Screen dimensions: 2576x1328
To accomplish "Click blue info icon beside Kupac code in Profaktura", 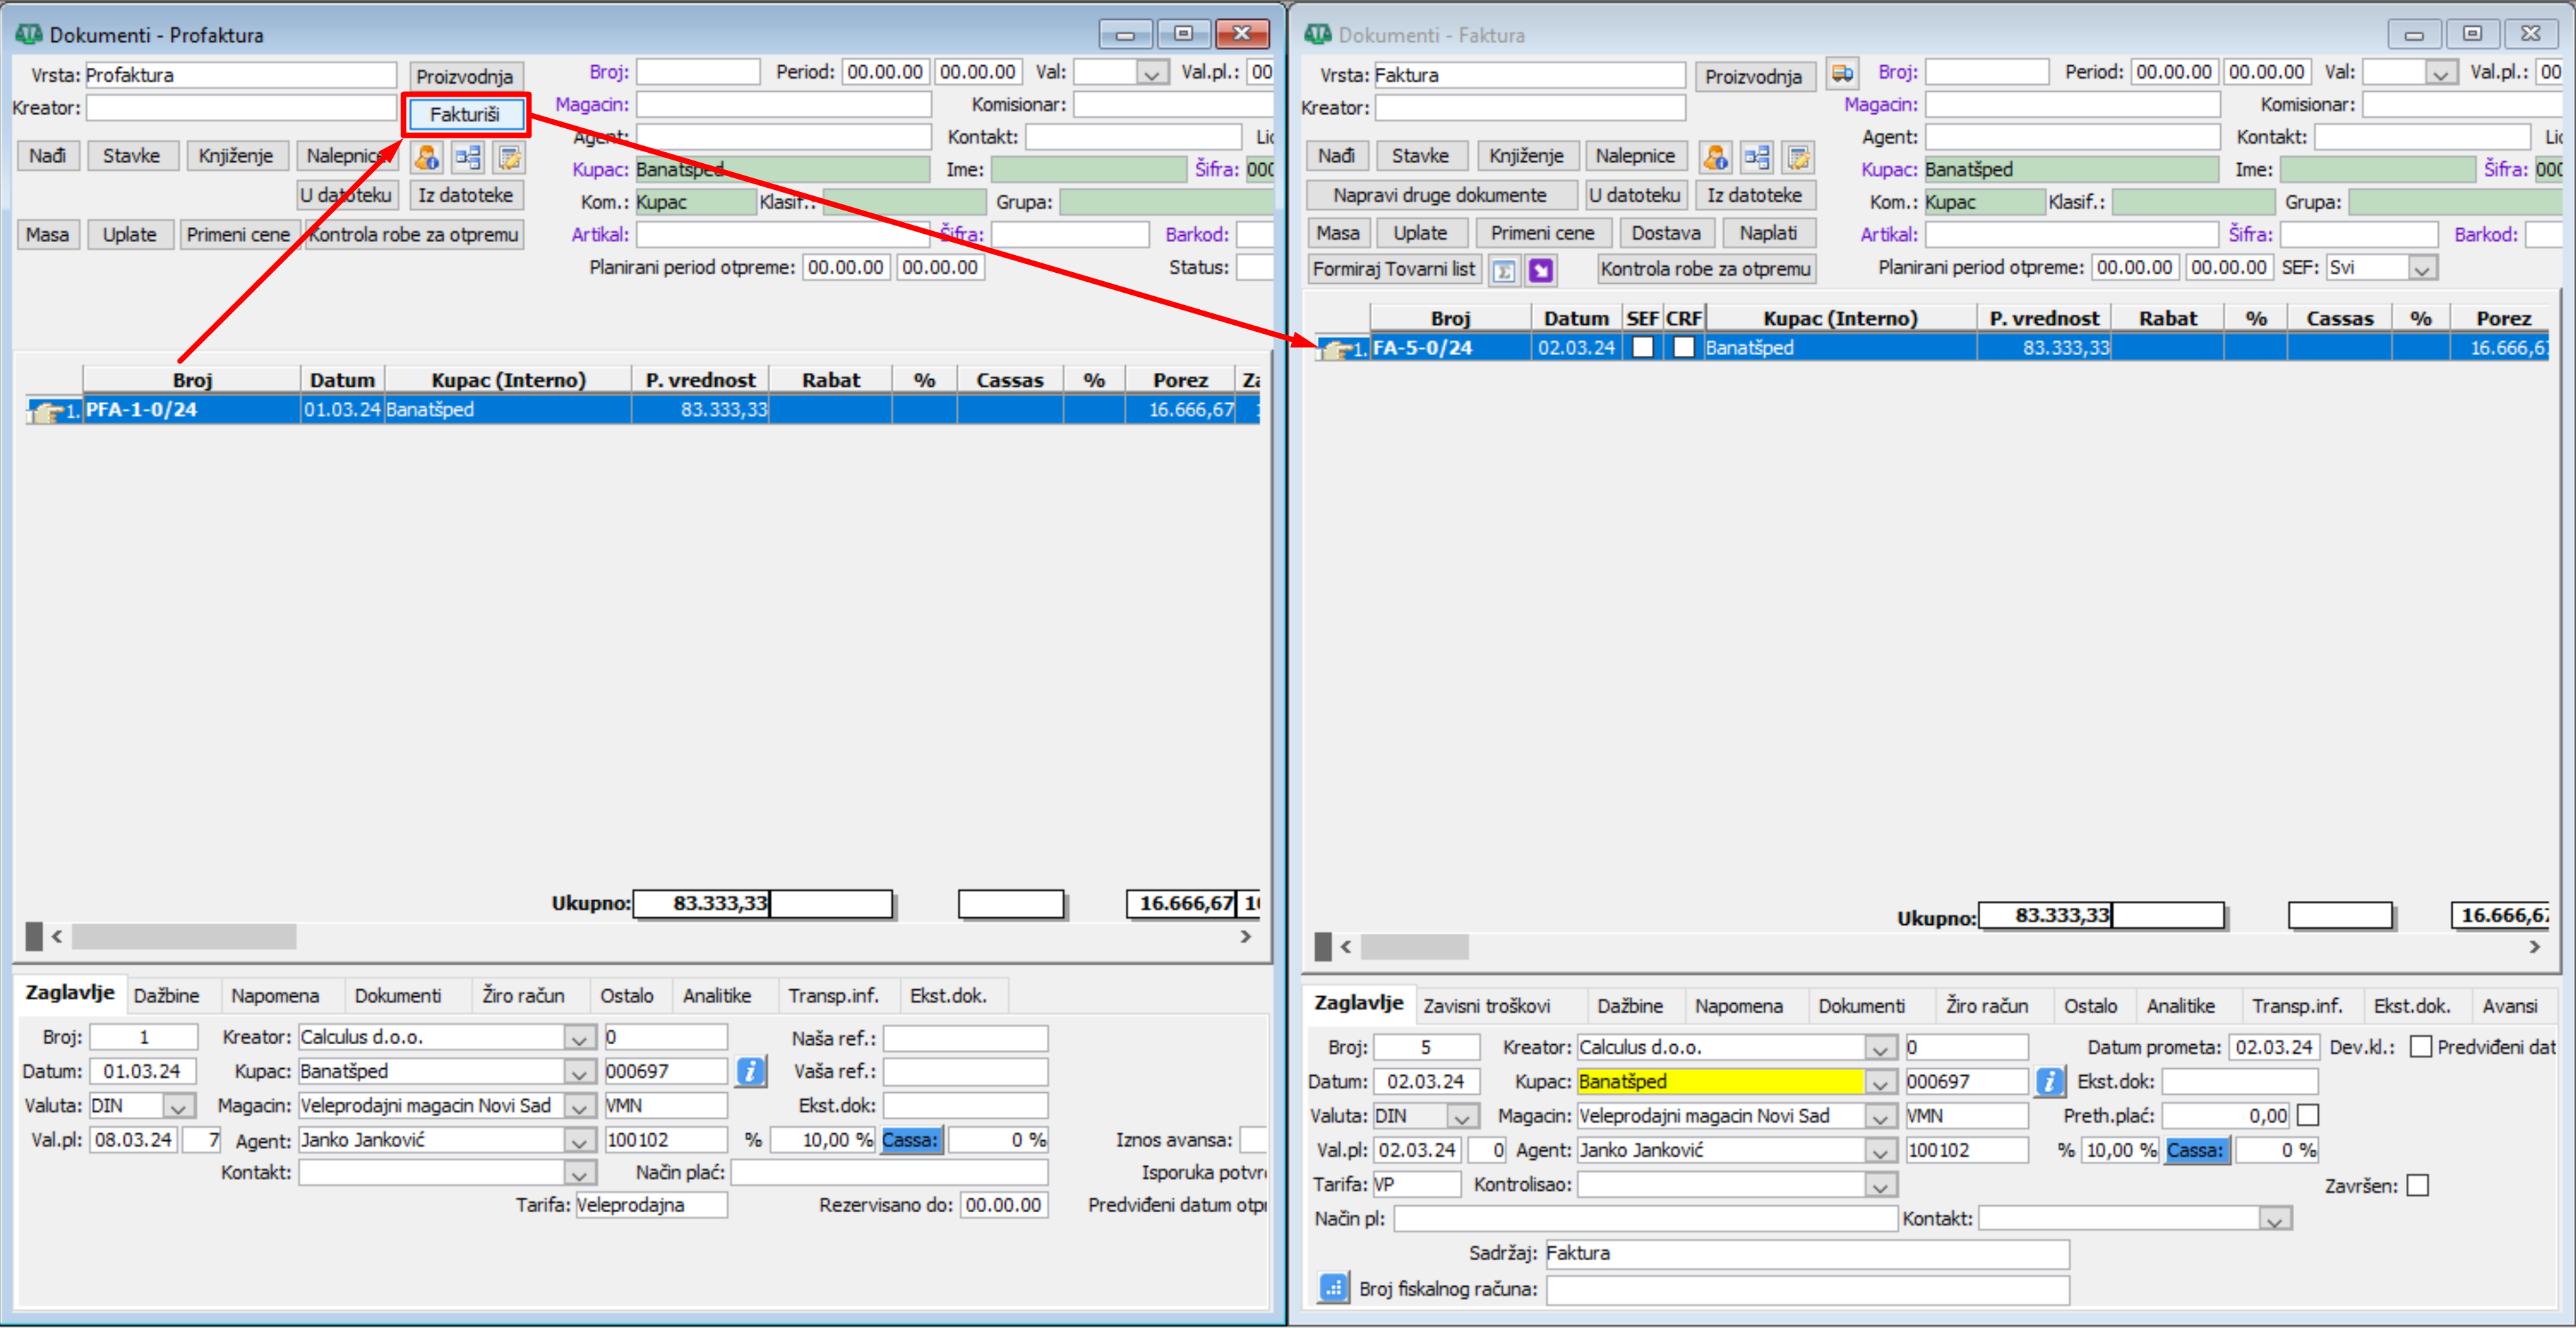I will pyautogui.click(x=750, y=1071).
